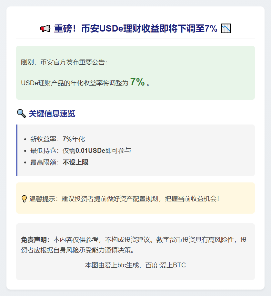Click the bold 不设上限 text
This screenshot has width=271, height=296.
click(75, 162)
